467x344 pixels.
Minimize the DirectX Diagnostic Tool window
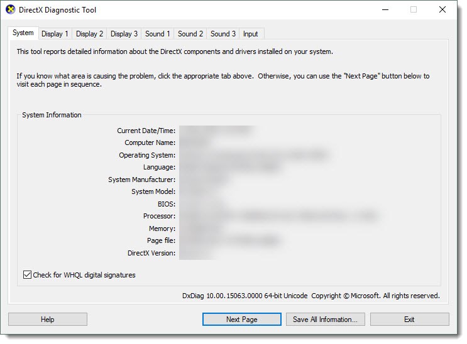[385, 9]
